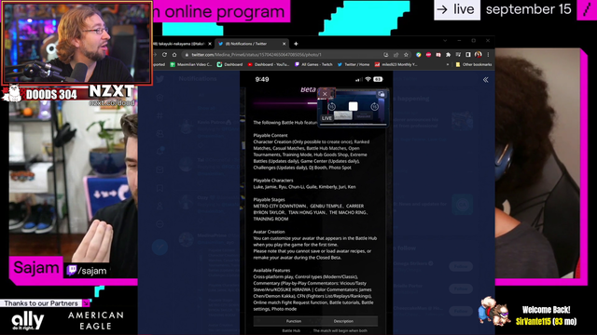The image size is (597, 335).
Task: Select the Notifications / Twitter tab
Action: point(251,44)
